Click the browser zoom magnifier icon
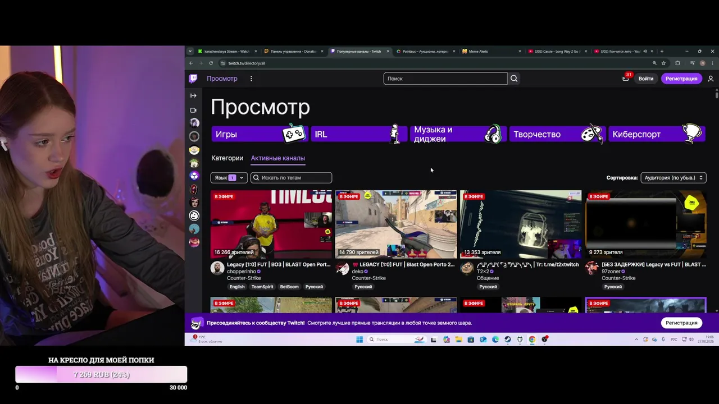The image size is (719, 404). (x=654, y=63)
